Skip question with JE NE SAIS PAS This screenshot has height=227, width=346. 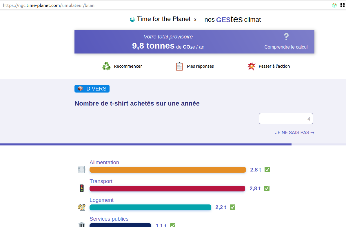coord(295,132)
